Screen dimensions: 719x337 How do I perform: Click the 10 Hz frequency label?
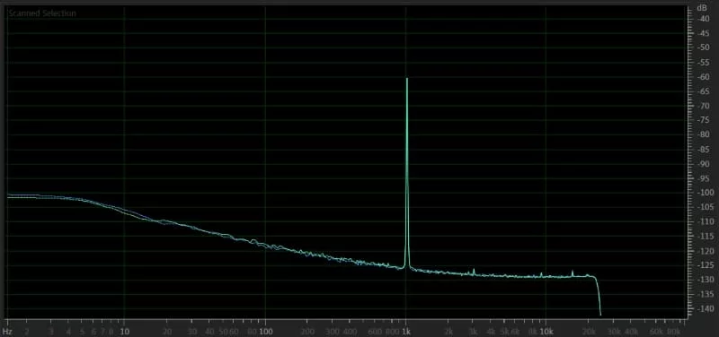[x=124, y=331]
